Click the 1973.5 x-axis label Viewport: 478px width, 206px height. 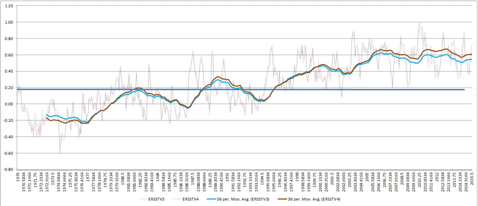52,178
